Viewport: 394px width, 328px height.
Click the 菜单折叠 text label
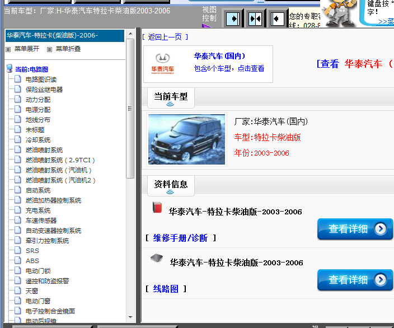click(x=68, y=49)
